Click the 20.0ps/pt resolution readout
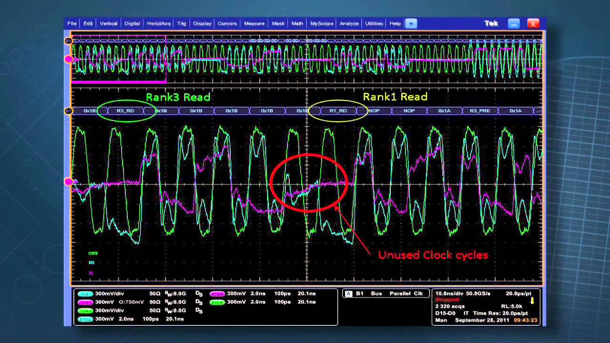 pos(519,293)
